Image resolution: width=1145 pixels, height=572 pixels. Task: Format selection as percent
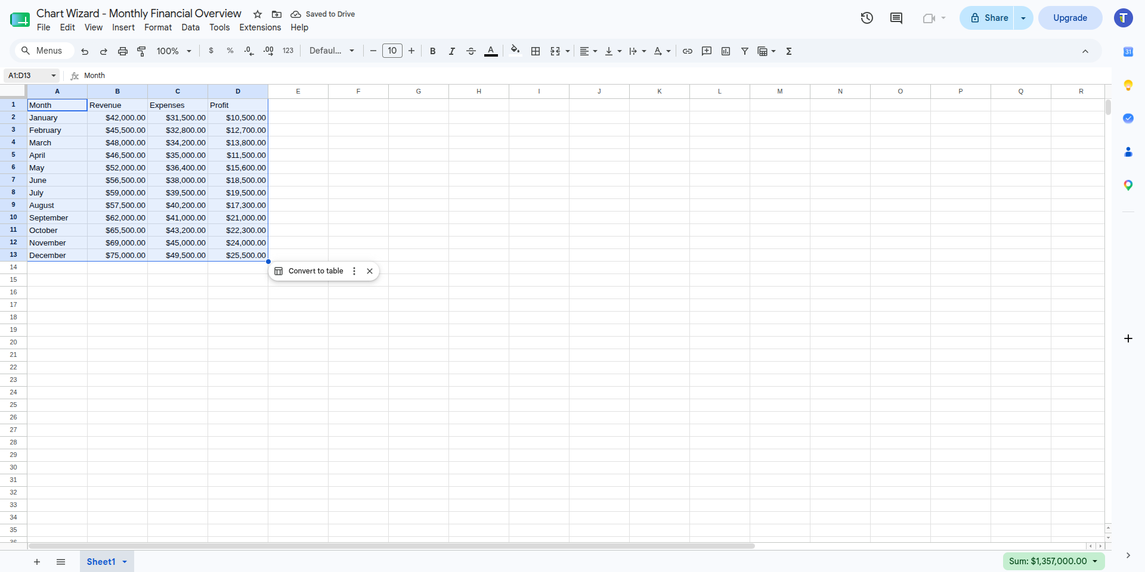pos(230,51)
